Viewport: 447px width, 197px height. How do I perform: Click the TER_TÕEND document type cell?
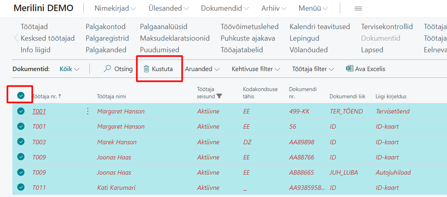(x=346, y=111)
